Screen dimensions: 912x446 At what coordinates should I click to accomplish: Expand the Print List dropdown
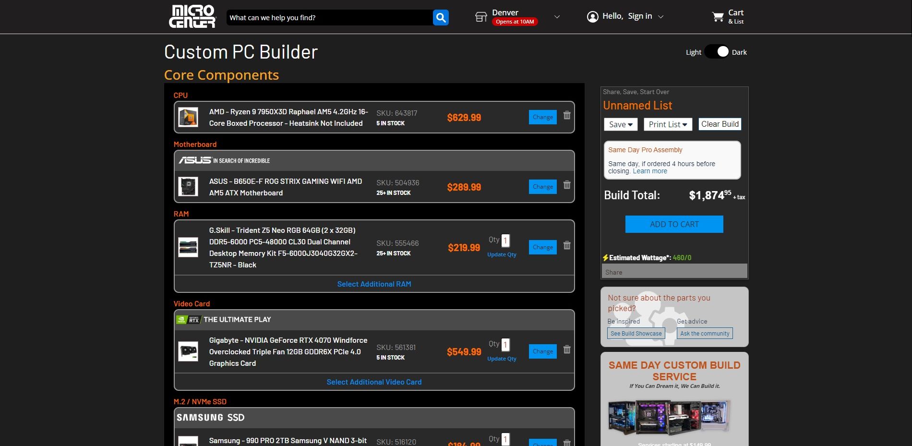(x=667, y=124)
